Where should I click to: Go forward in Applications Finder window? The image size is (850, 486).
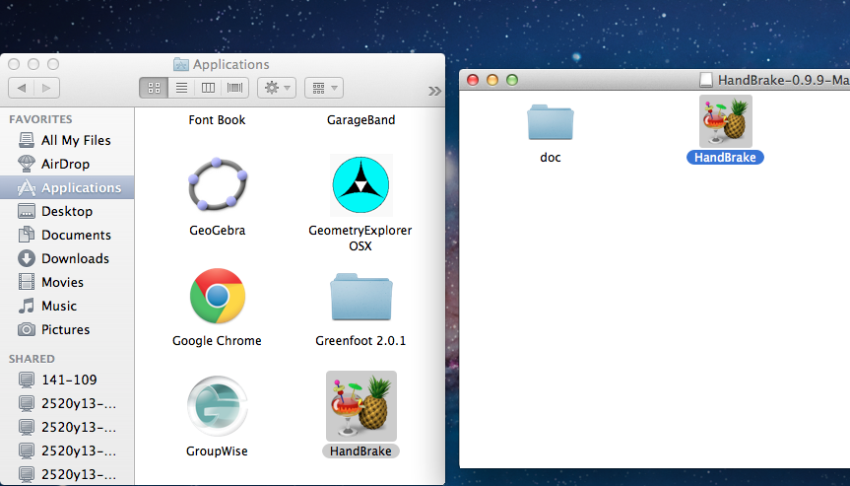tap(46, 88)
